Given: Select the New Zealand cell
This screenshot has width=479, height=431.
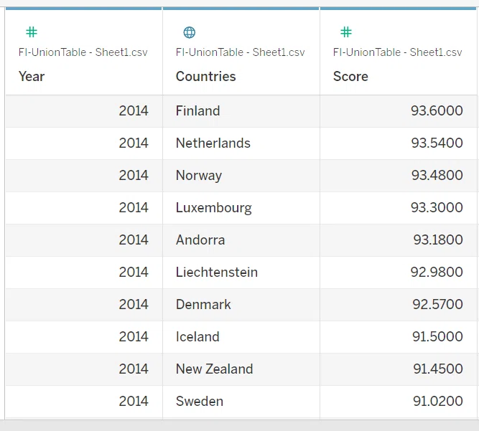Looking at the screenshot, I should pos(241,369).
